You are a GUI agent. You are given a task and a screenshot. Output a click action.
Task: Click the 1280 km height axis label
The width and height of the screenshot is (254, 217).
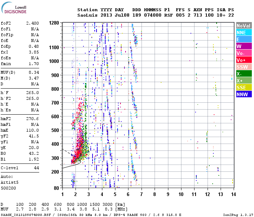coord(54,23)
